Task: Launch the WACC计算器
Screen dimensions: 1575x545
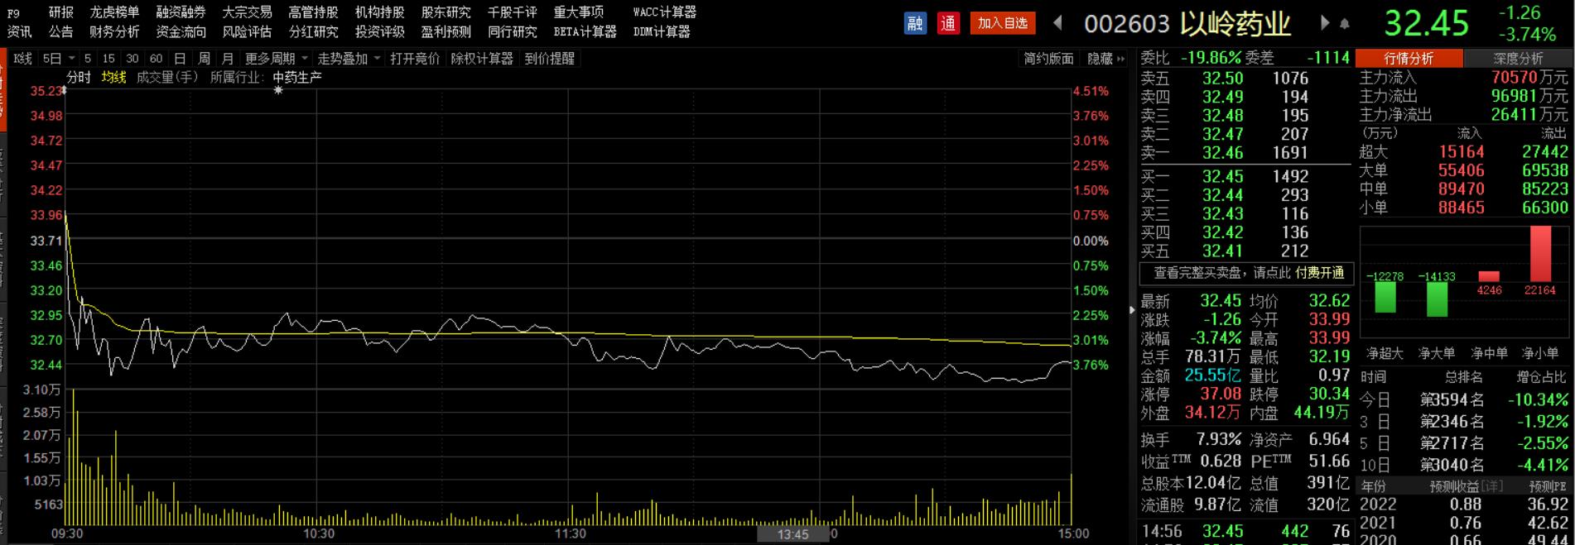Action: pyautogui.click(x=664, y=12)
